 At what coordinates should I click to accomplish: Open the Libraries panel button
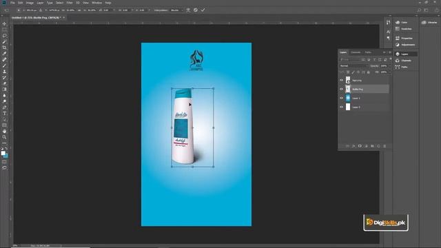pos(430,22)
